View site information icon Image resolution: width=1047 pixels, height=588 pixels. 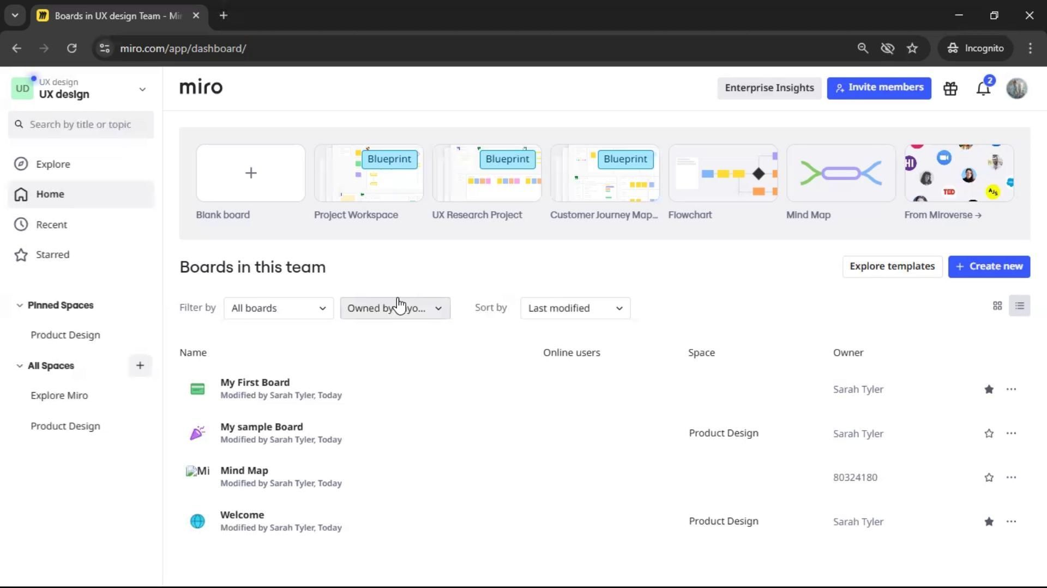point(104,48)
